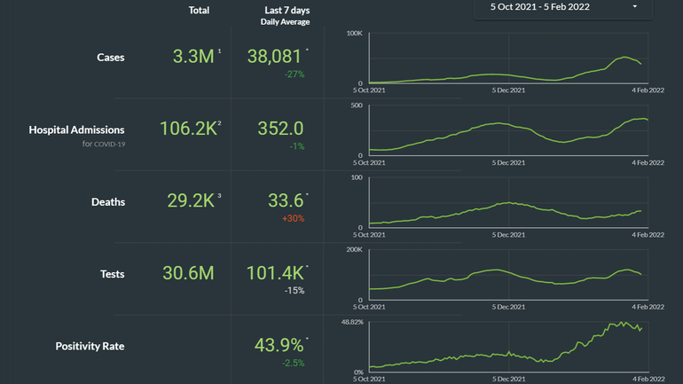Click the Last 7 days column header
The image size is (683, 384).
287,11
